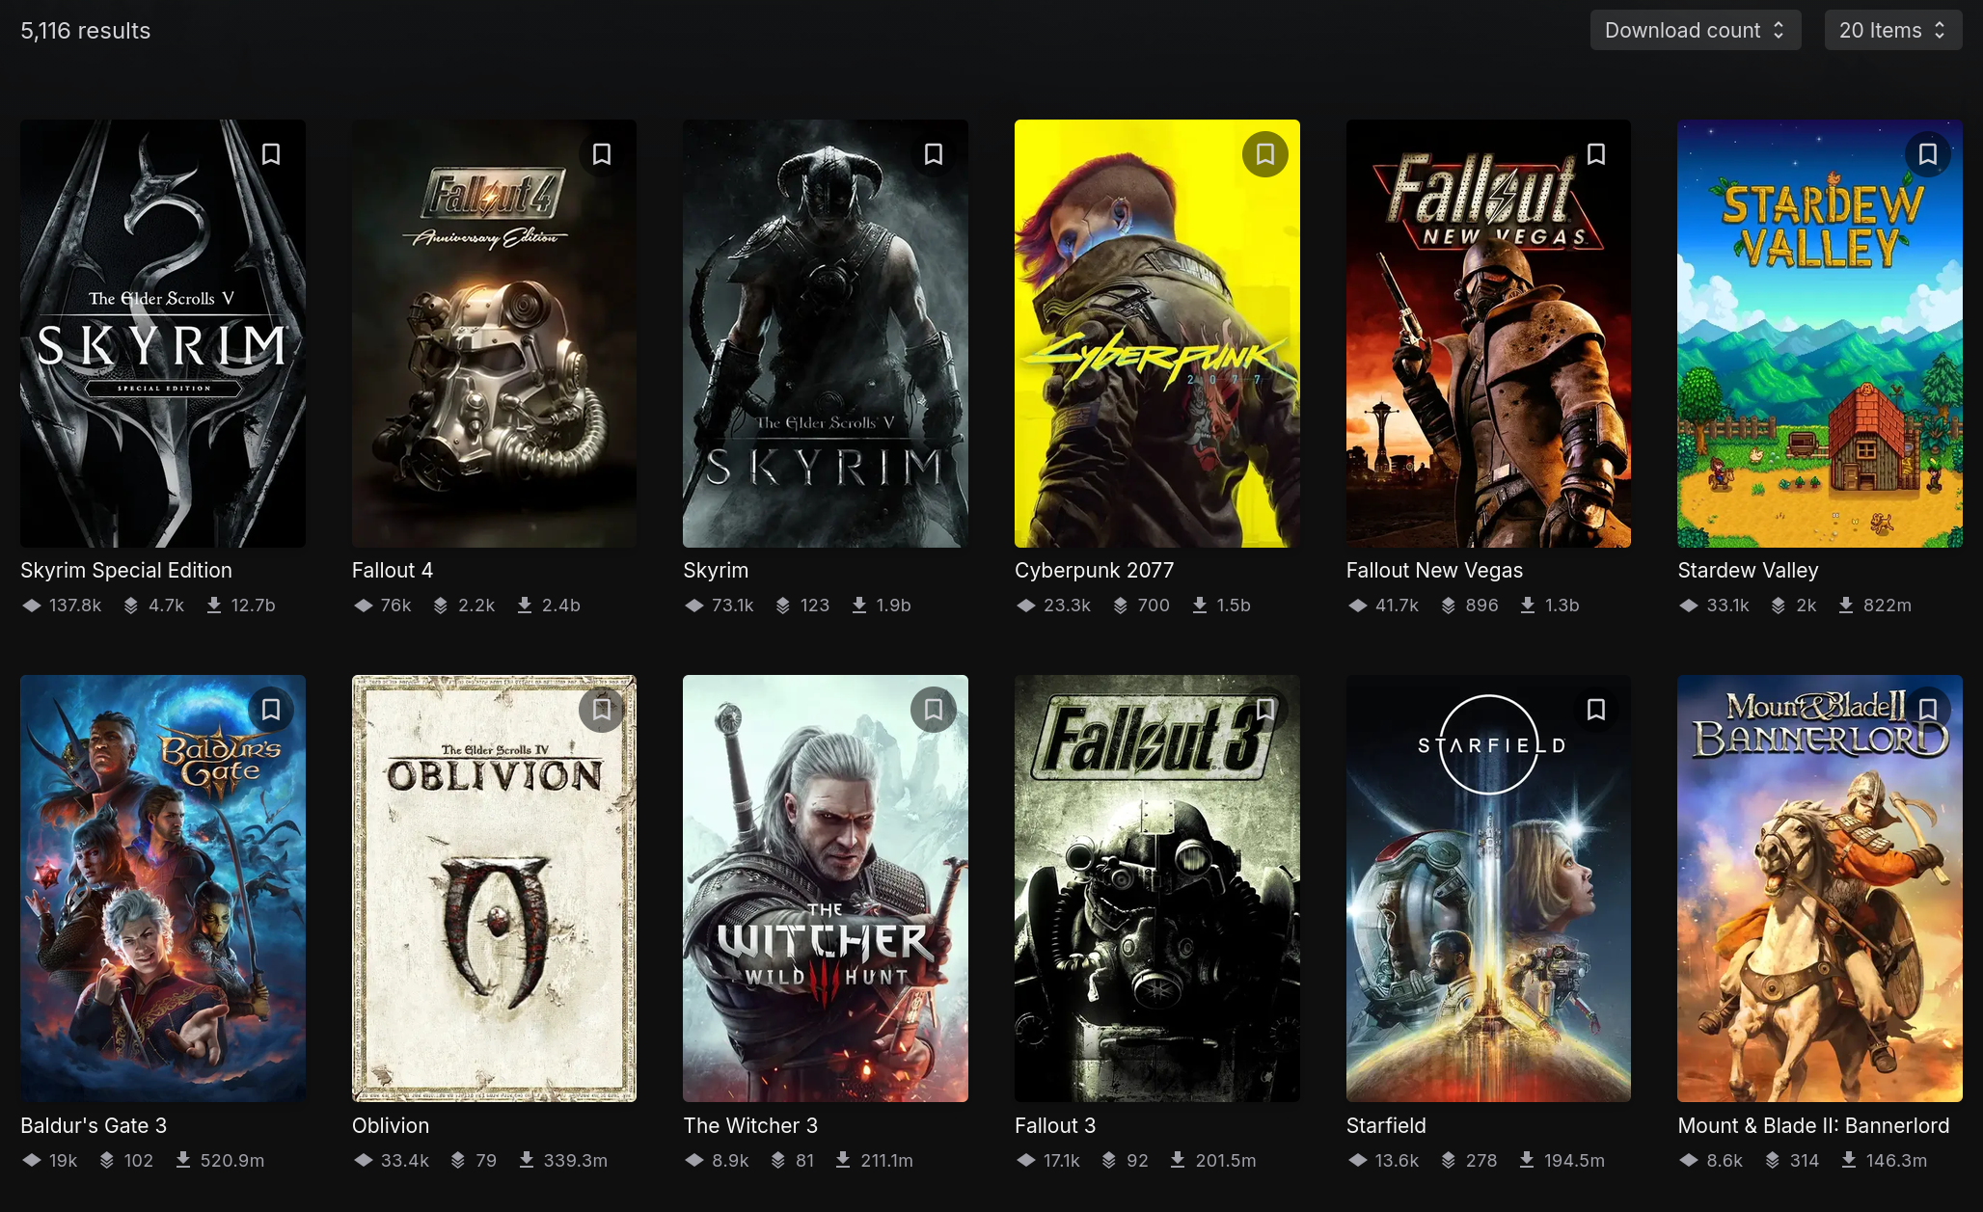Click the bookmark icon on Starfield cover

tap(1596, 710)
